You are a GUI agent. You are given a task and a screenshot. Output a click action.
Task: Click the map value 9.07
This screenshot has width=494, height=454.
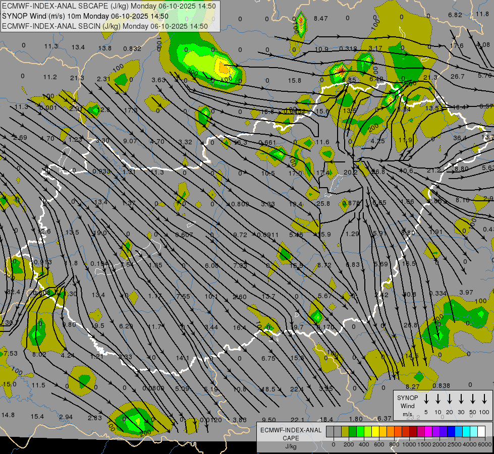[130, 141]
